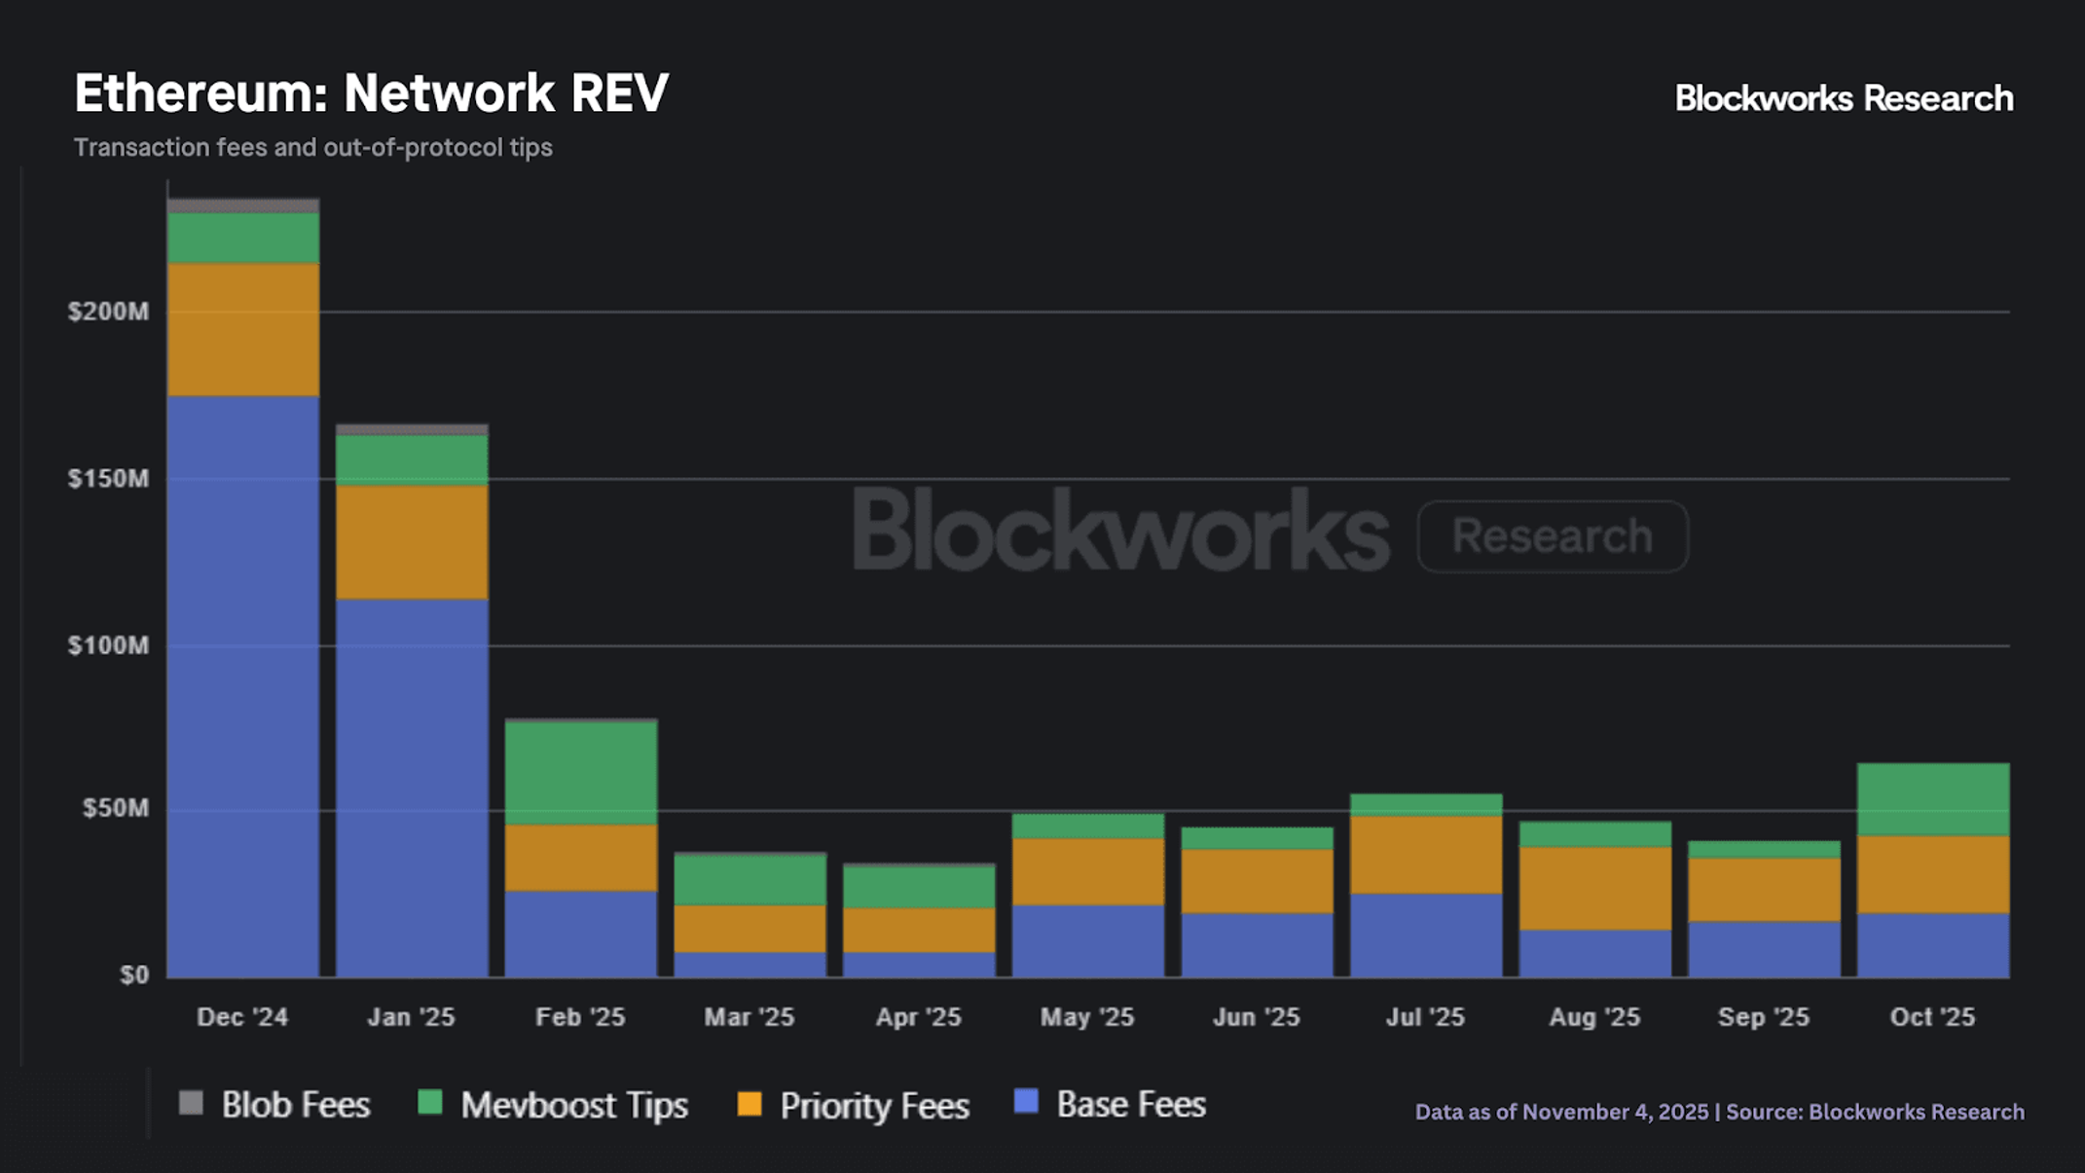The height and width of the screenshot is (1173, 2085).
Task: Select the blue Base Fees segment for May '25
Action: 1088,941
